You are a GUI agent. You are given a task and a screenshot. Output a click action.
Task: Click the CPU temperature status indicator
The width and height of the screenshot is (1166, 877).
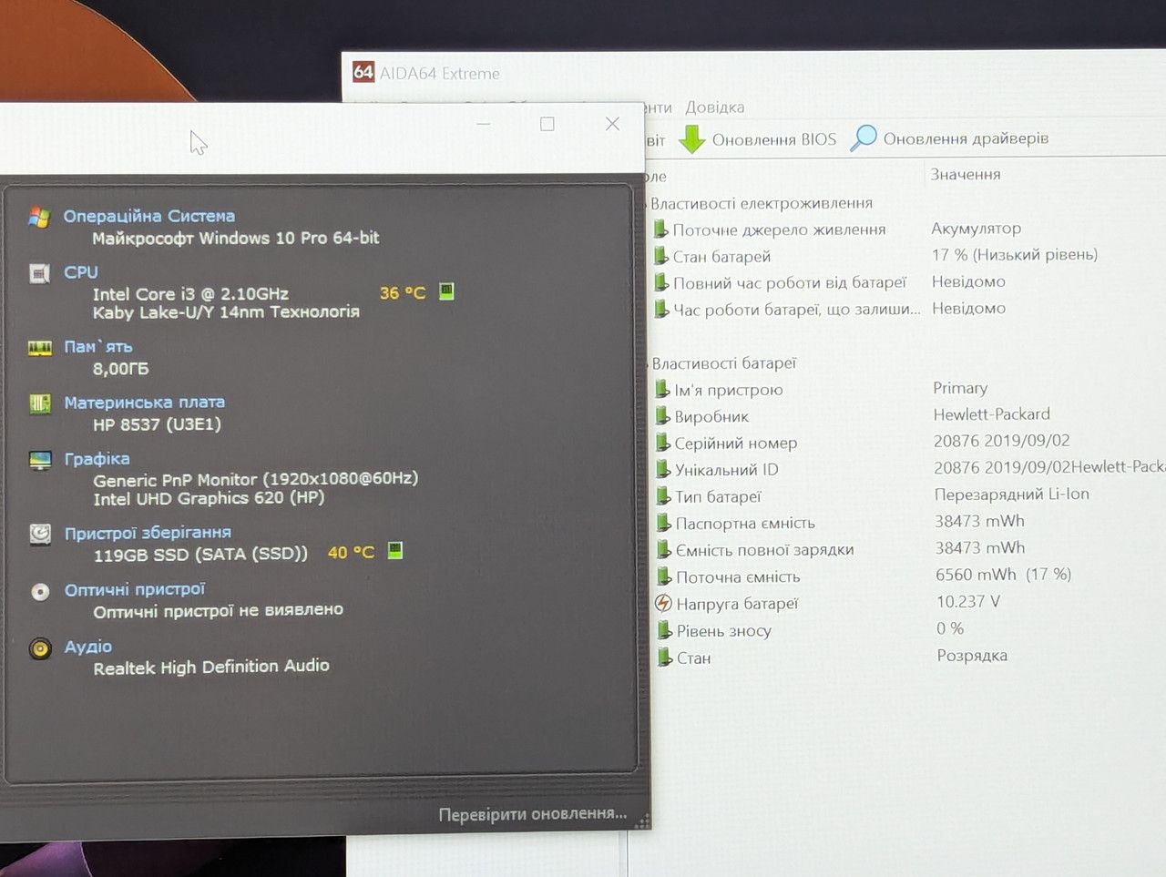[x=446, y=291]
